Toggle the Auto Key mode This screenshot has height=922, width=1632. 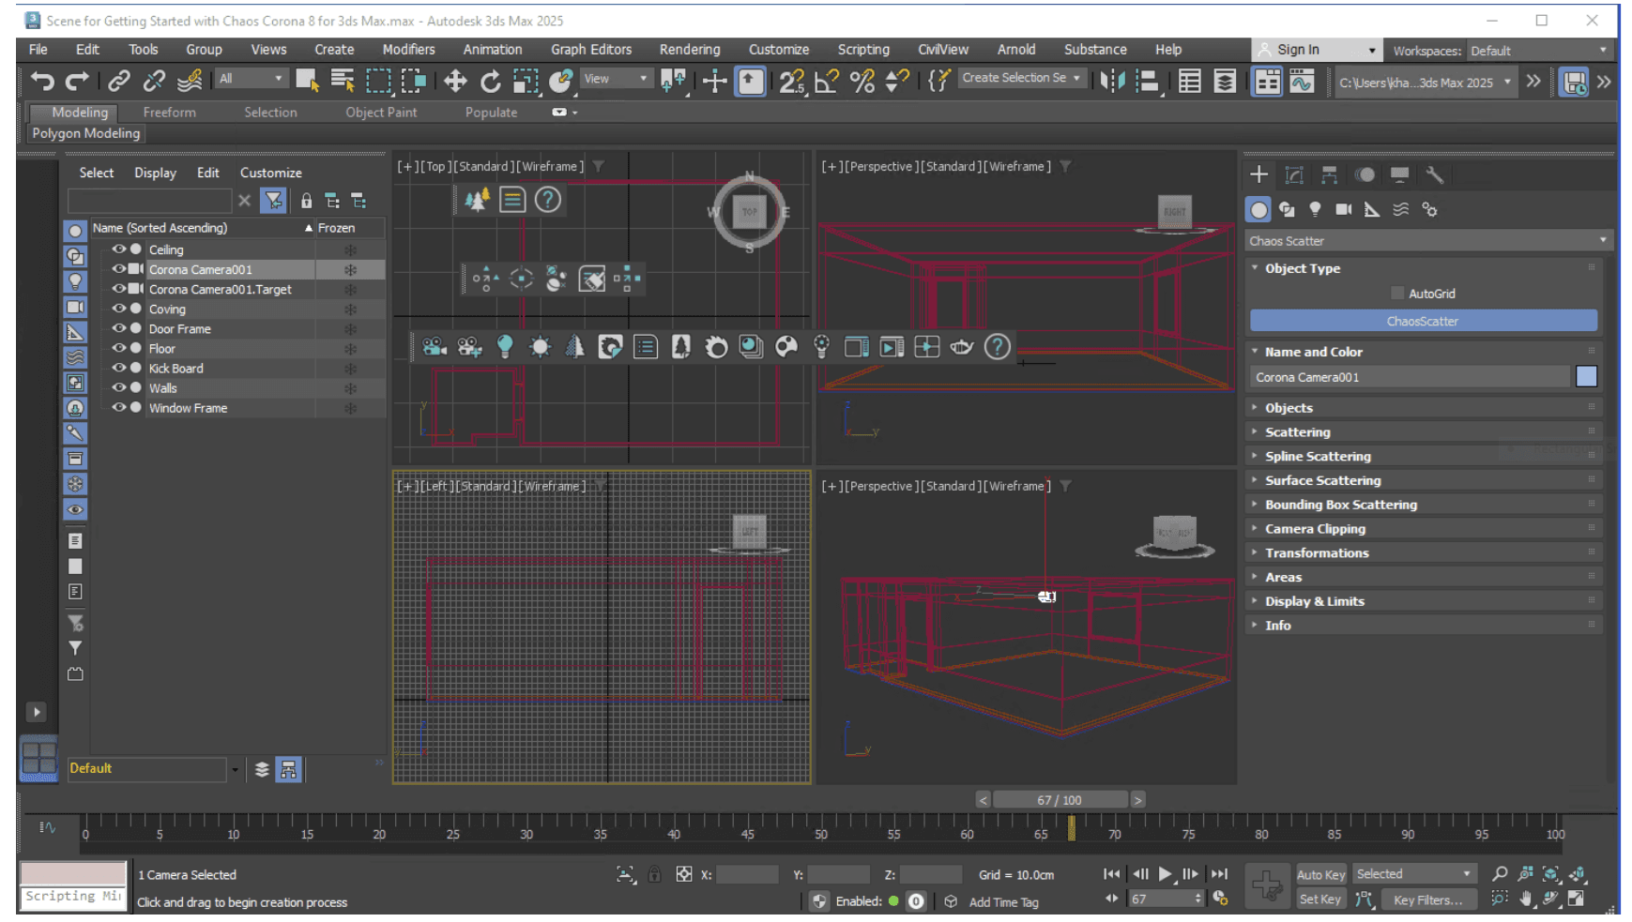1320,874
